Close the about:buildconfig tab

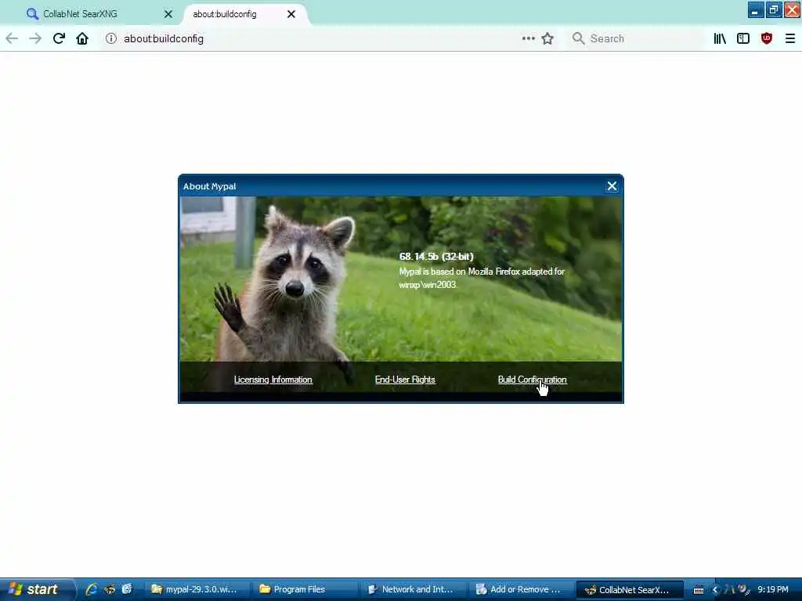click(x=291, y=14)
